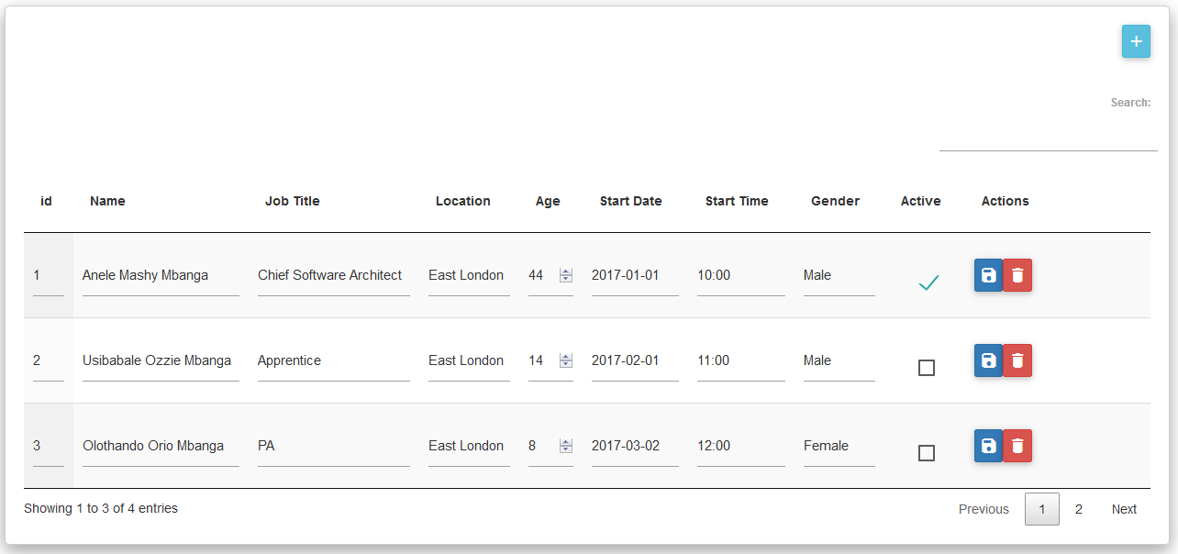Click the age stepper for the Apprentice row
1178x554 pixels.
[x=566, y=360]
